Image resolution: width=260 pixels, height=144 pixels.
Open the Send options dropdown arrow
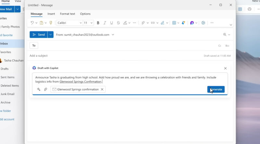51,35
